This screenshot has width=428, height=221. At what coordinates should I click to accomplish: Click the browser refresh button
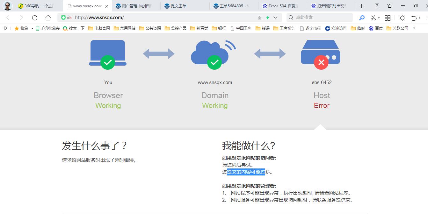35,18
